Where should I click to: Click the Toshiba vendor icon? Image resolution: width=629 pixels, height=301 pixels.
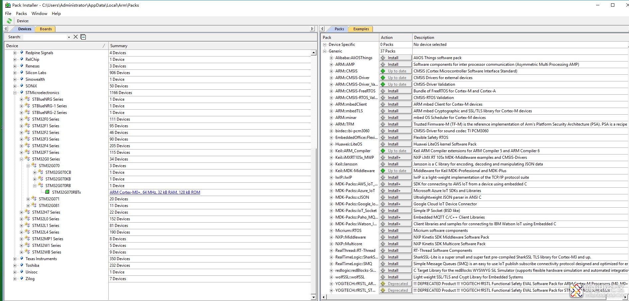[x=22, y=265]
